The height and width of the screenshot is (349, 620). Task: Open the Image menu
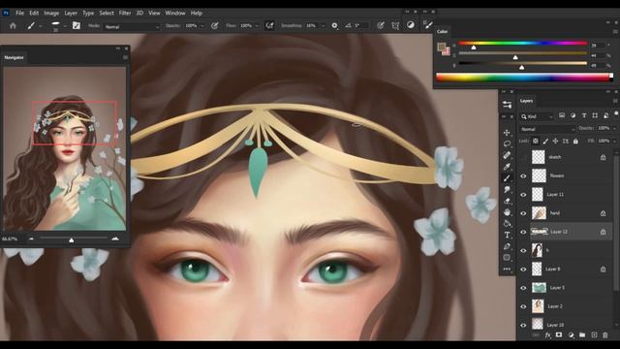point(51,13)
